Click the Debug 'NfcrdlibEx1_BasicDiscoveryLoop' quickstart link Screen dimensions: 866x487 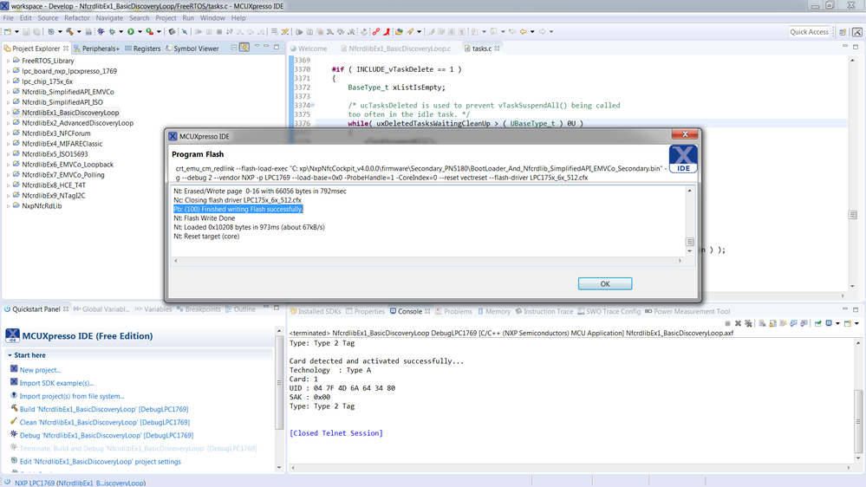pyautogui.click(x=107, y=435)
